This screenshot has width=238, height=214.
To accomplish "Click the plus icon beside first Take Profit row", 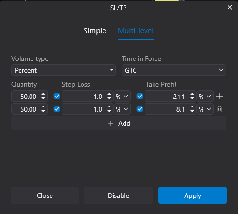I will tap(219, 96).
